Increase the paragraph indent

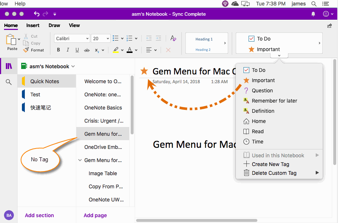(x=158, y=38)
